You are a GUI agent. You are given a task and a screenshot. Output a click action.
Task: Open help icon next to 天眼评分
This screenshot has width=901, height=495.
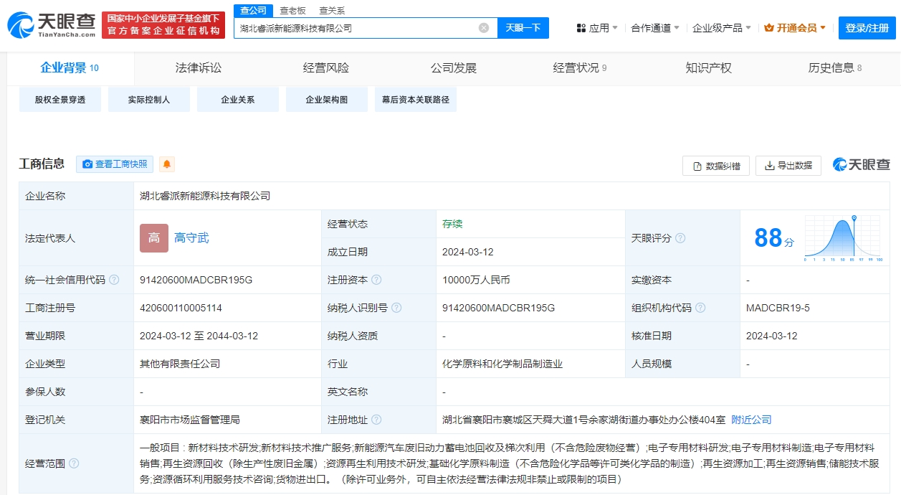680,238
